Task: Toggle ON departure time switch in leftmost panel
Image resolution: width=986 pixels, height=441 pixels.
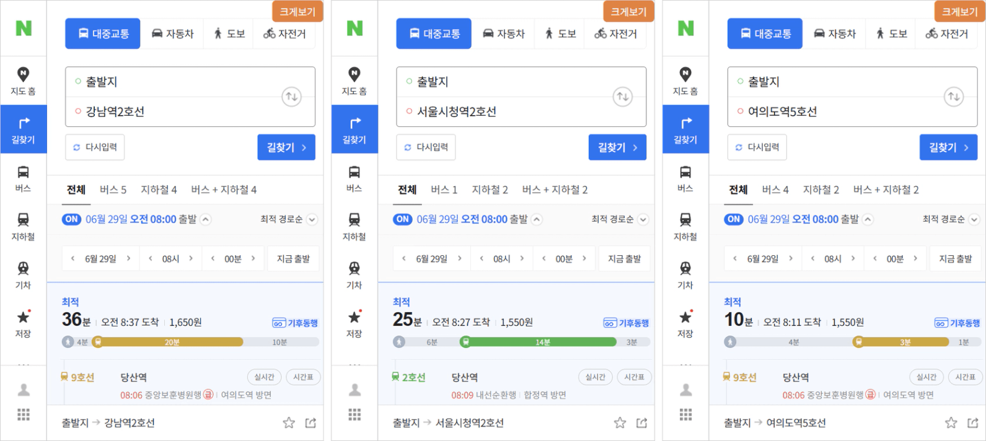Action: 72,219
